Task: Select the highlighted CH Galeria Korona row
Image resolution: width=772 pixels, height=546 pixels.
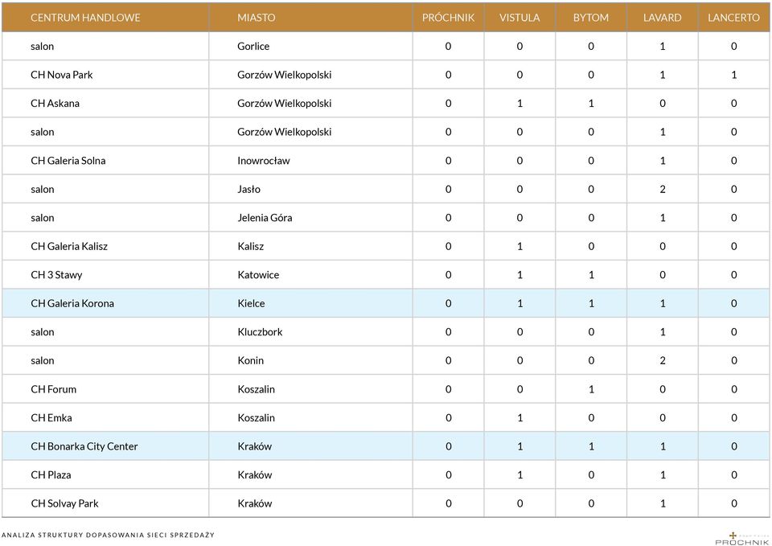Action: [386, 303]
